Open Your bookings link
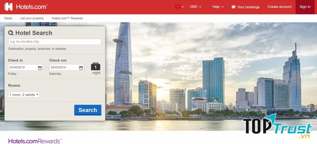This screenshot has height=144, width=317. coord(248,7)
